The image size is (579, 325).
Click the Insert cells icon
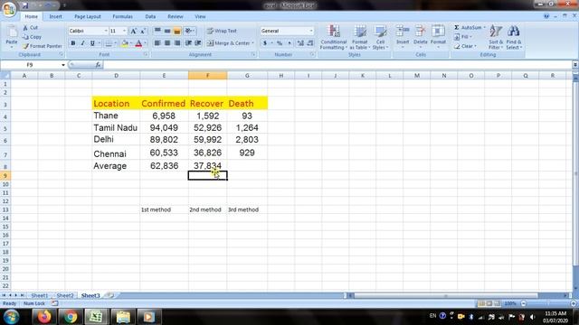point(403,31)
